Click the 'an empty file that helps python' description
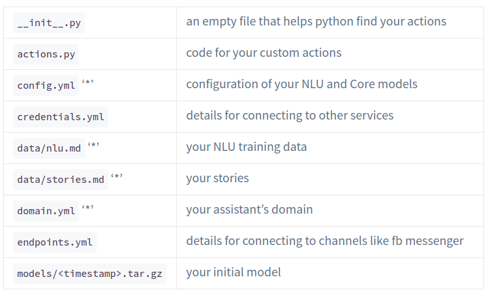Viewport: 488px width, 292px height. tap(316, 22)
